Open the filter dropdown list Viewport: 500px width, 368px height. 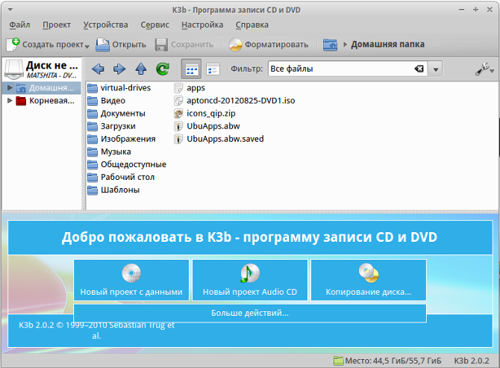click(436, 69)
